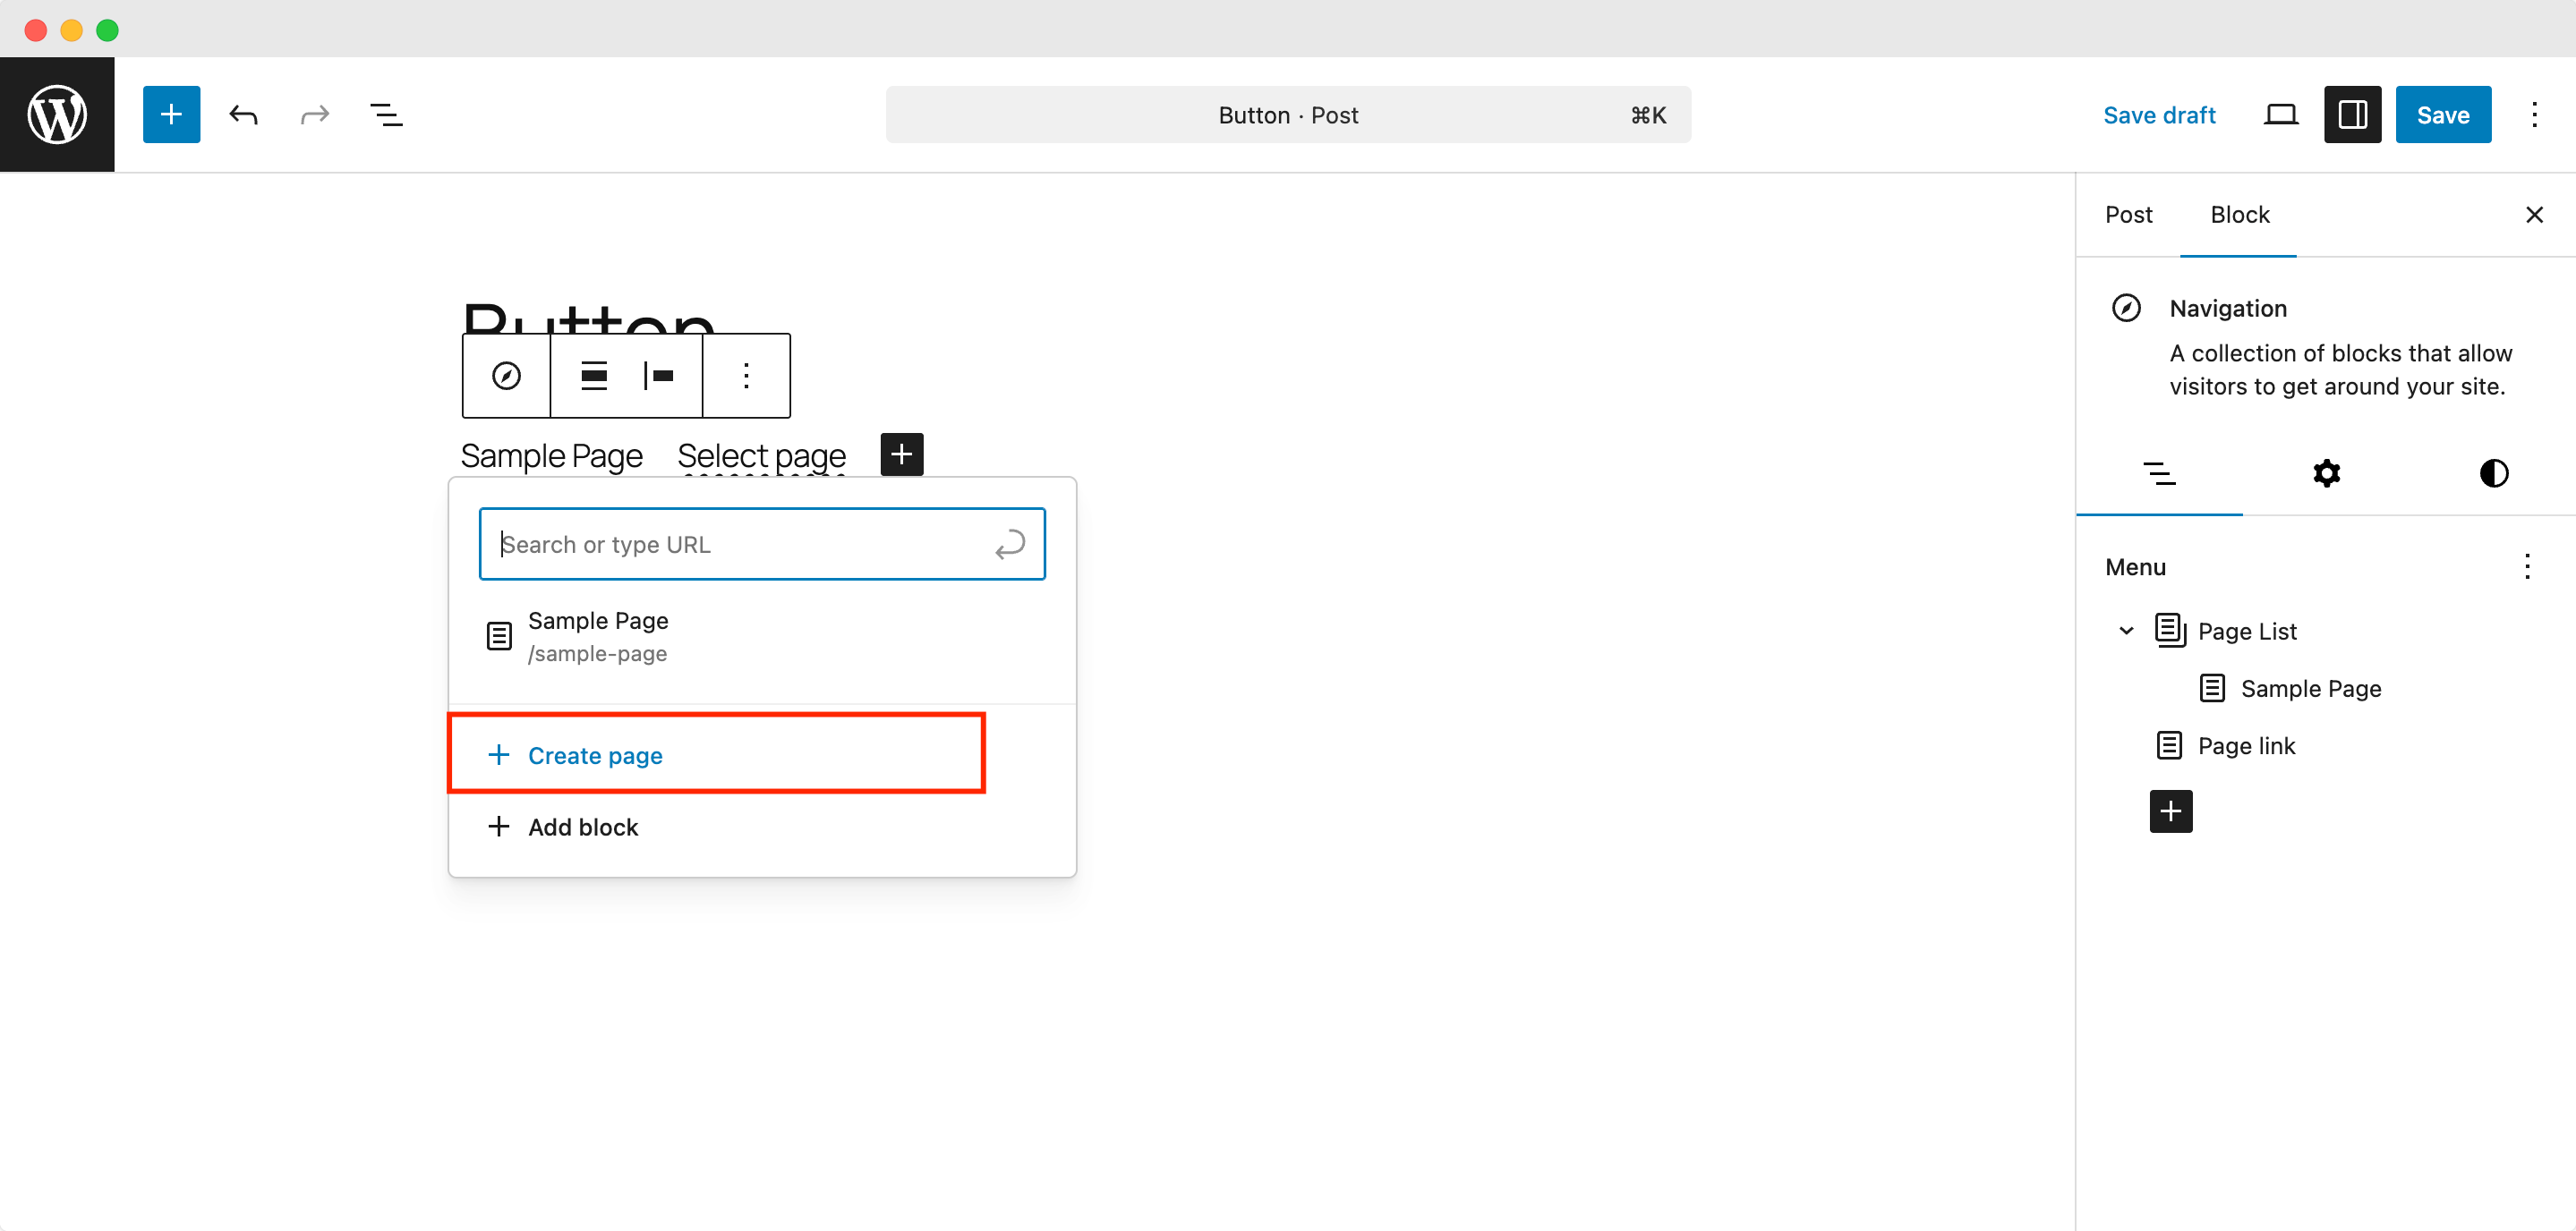Switch to the Block tab

click(2239, 215)
